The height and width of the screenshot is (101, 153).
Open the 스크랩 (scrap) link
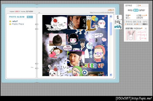click(x=139, y=15)
